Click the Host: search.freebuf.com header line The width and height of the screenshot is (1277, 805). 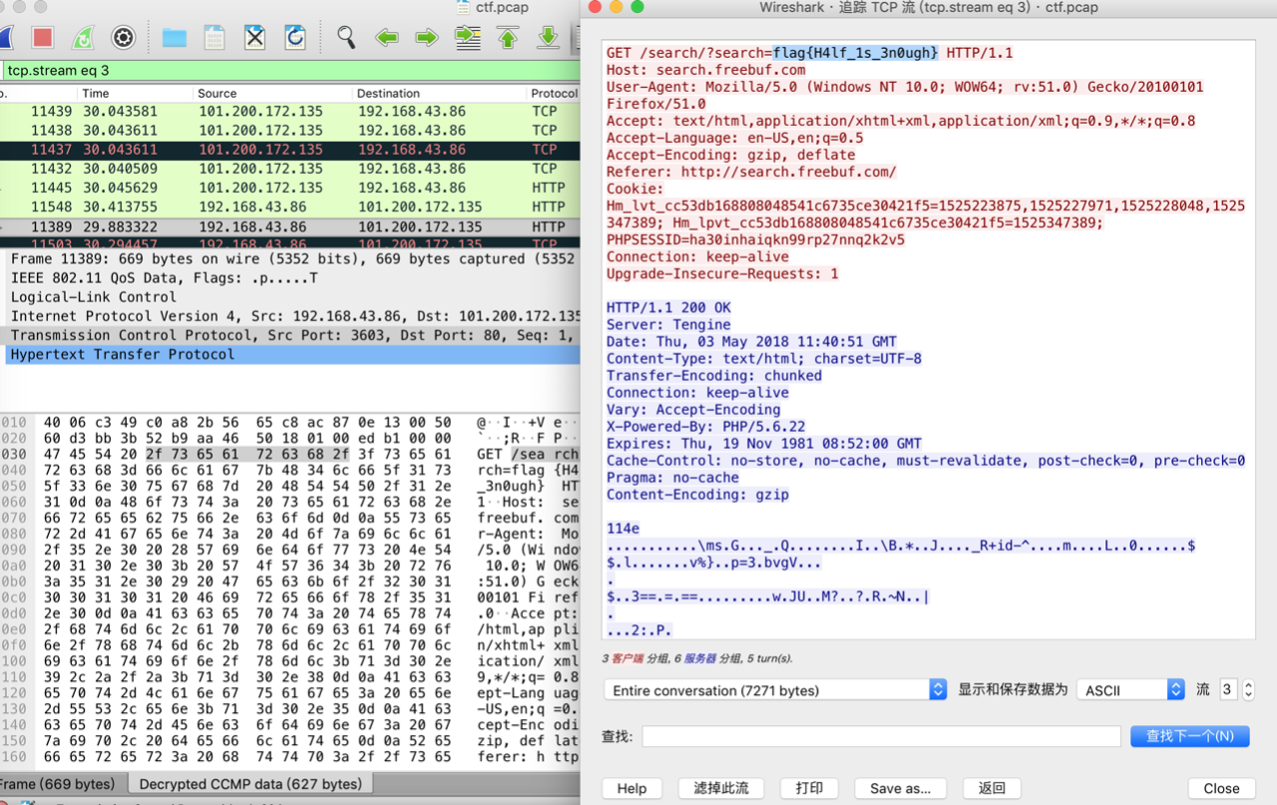[705, 70]
